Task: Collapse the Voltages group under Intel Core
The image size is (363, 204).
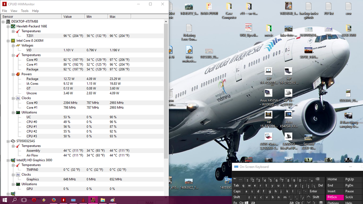Action: coord(13,46)
